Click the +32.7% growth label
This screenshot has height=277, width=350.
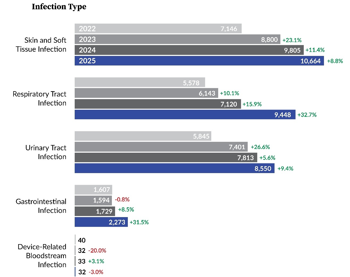click(x=307, y=115)
